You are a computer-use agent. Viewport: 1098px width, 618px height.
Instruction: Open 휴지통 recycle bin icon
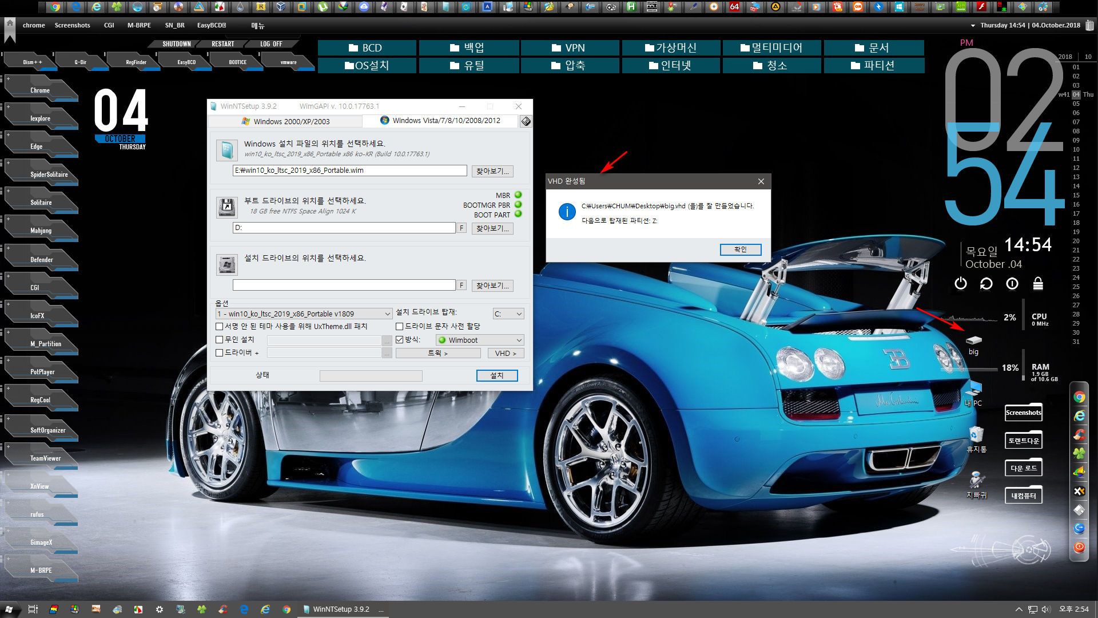point(976,440)
